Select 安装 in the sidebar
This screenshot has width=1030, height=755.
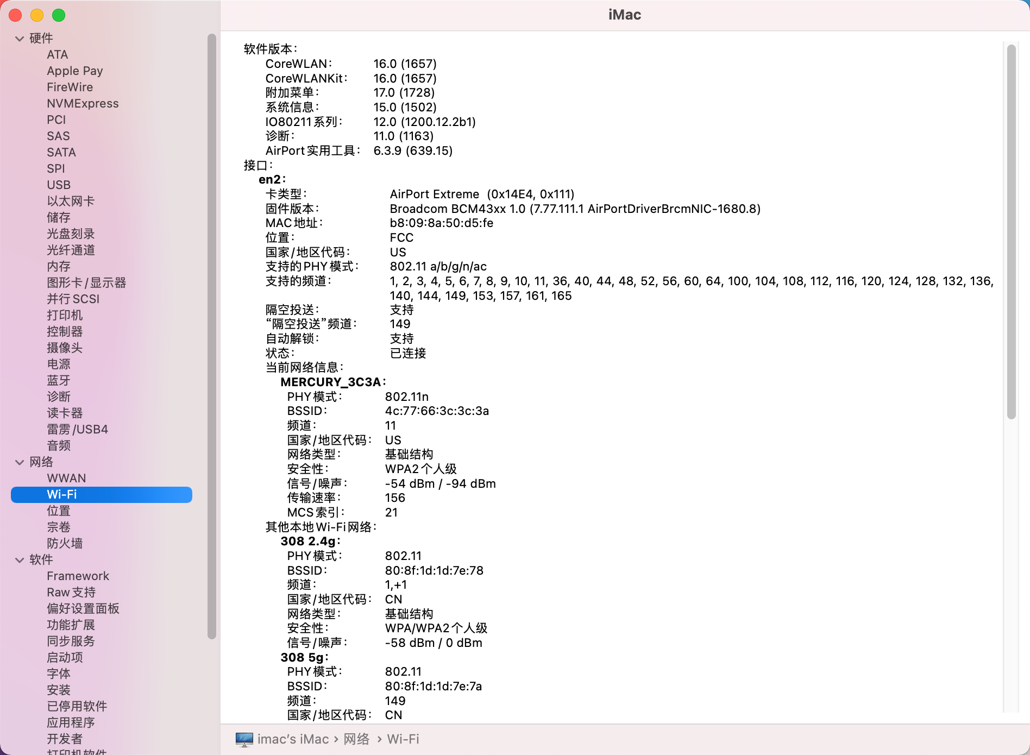click(x=59, y=690)
